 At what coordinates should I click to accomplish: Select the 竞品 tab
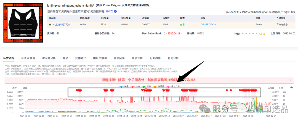65,58
